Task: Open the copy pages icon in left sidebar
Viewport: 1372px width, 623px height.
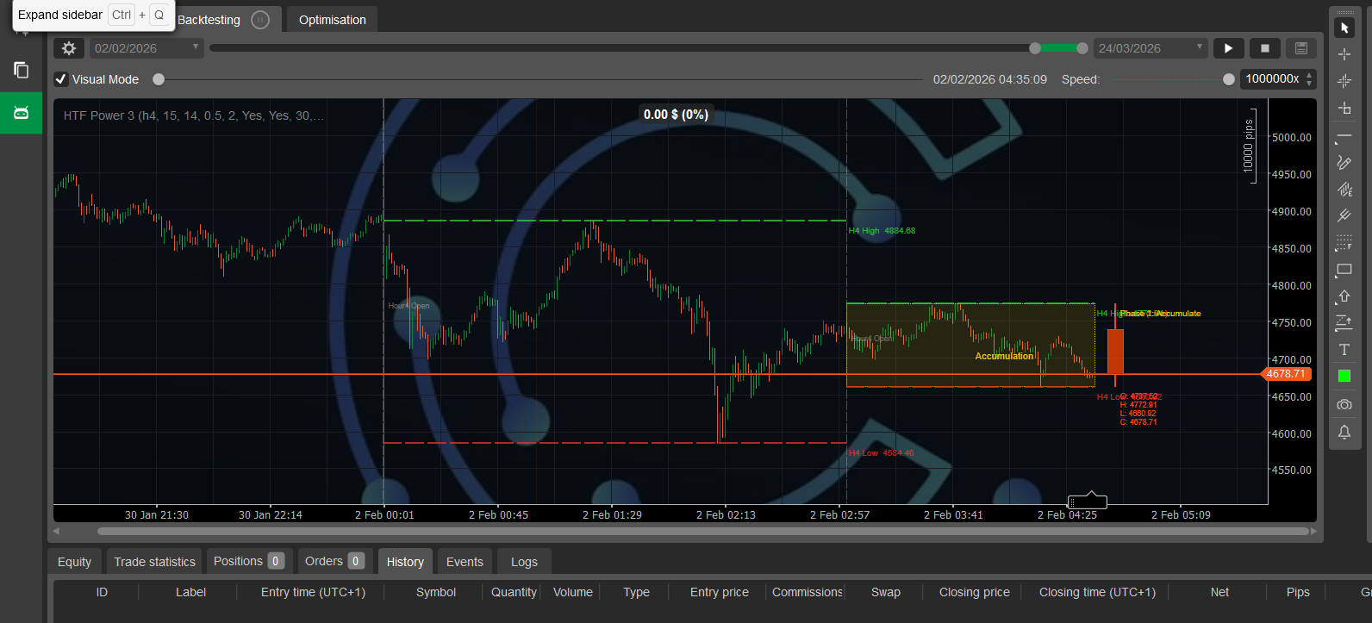Action: [x=22, y=70]
